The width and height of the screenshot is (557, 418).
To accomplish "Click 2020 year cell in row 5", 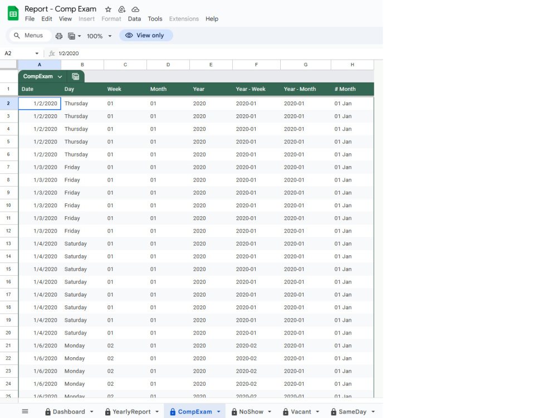I will 211,142.
